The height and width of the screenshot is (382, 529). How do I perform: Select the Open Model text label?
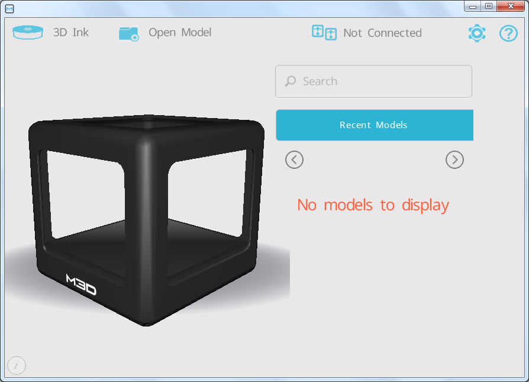click(x=180, y=32)
